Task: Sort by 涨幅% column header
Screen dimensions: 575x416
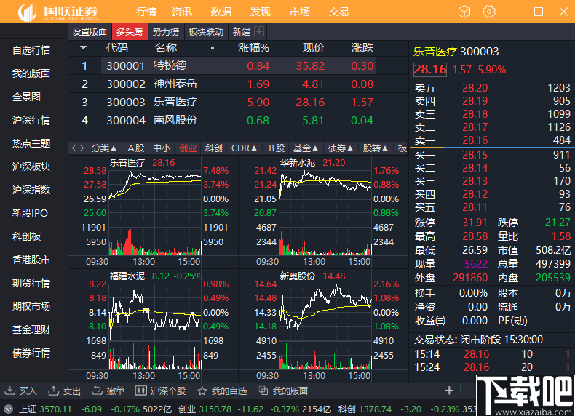Action: [253, 48]
